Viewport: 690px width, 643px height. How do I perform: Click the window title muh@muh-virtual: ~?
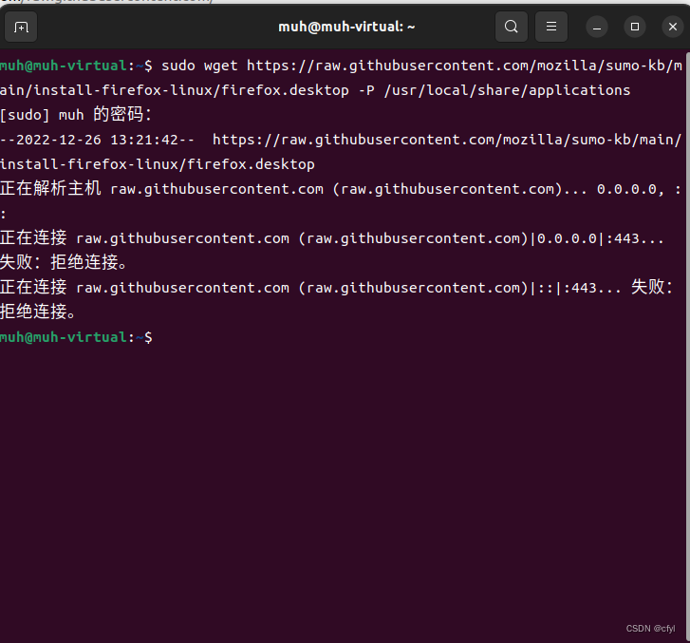346,27
